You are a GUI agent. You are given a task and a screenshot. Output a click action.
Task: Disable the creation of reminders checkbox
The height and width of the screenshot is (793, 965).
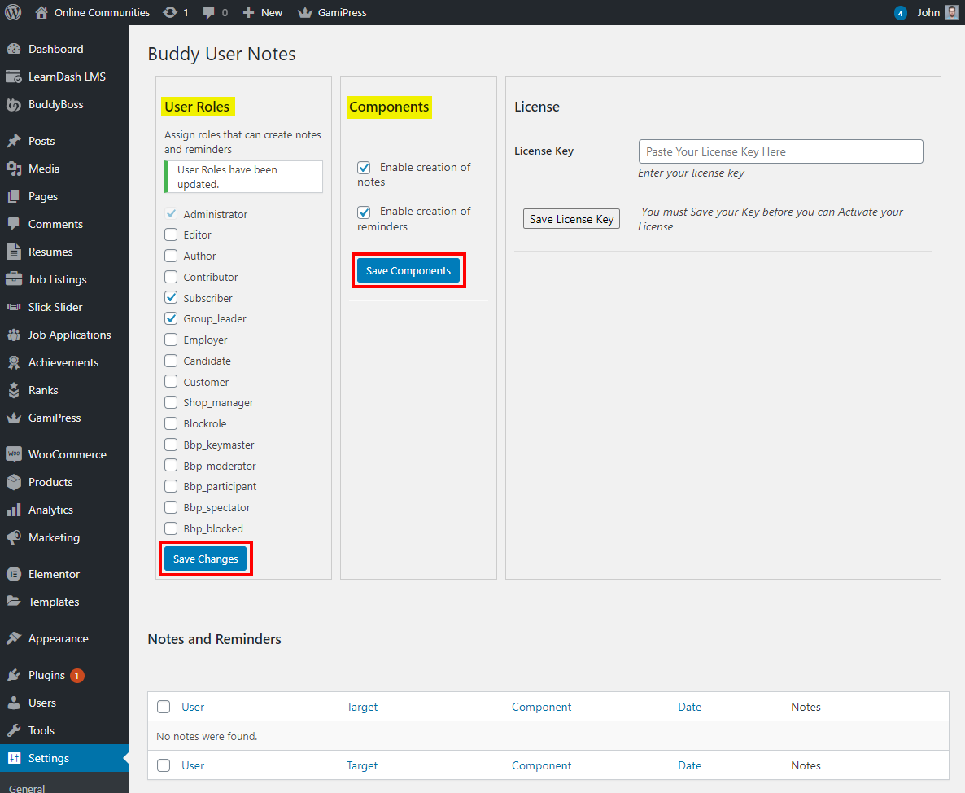click(365, 212)
